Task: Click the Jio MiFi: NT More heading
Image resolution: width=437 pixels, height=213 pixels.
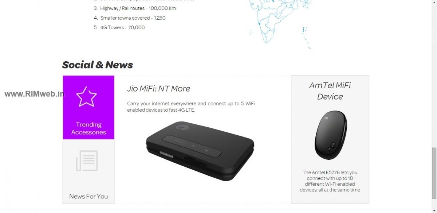Action: [158, 89]
